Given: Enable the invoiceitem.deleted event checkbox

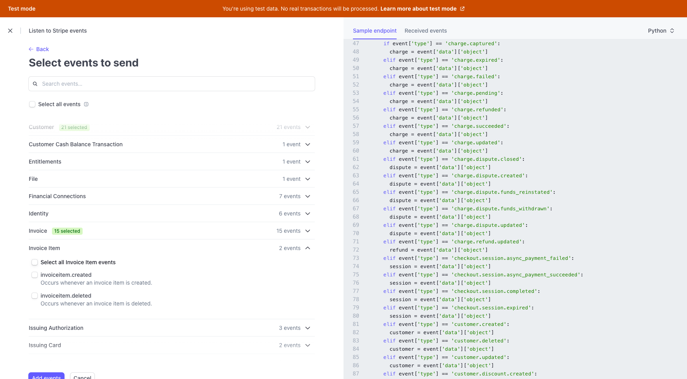Looking at the screenshot, I should [x=35, y=296].
